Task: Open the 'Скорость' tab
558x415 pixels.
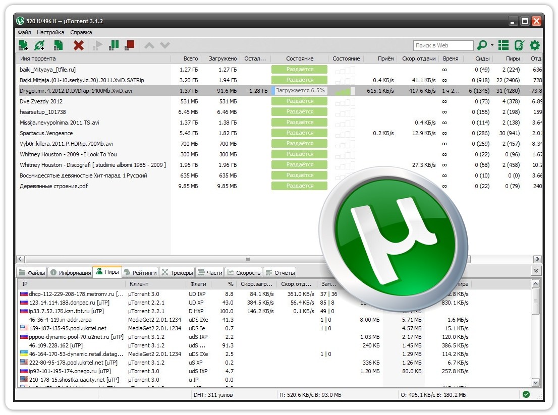Action: 244,273
